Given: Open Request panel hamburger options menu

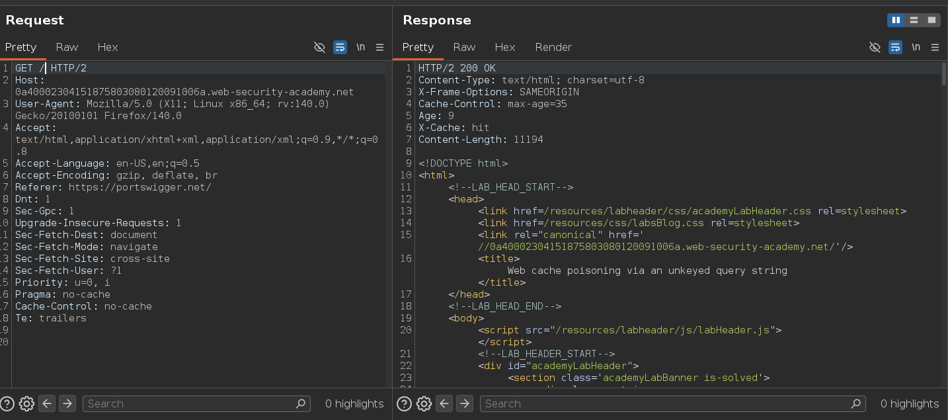Looking at the screenshot, I should pyautogui.click(x=379, y=47).
